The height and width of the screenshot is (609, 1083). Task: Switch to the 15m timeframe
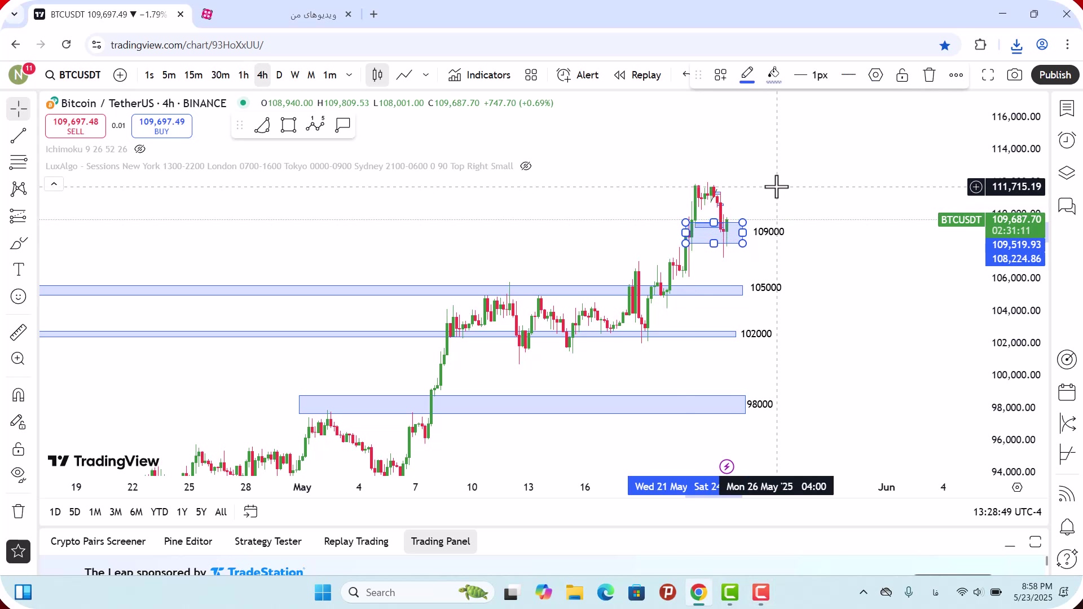click(x=193, y=75)
